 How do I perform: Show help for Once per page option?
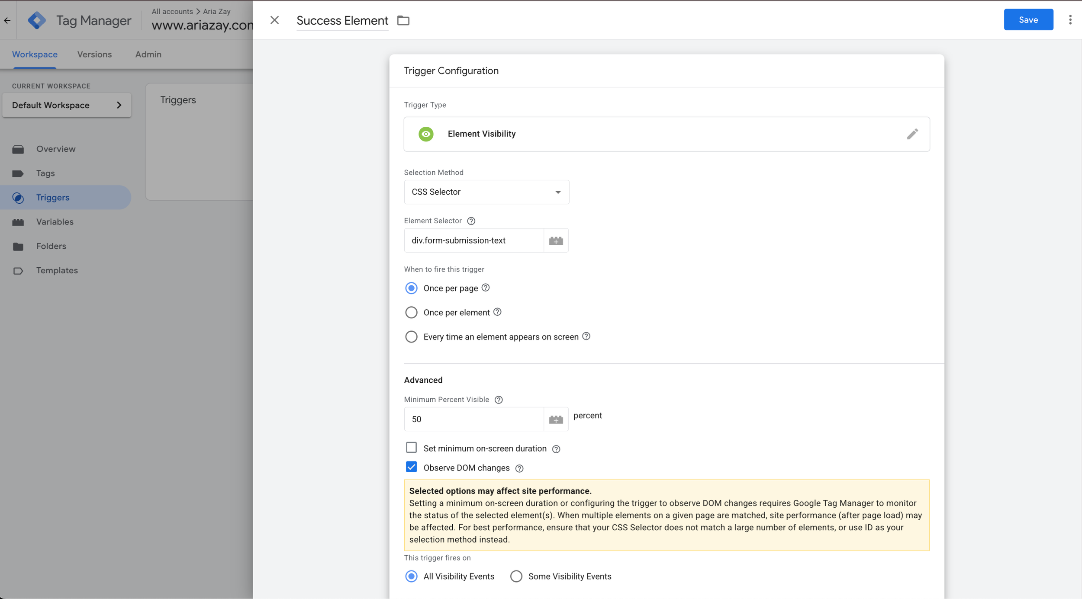coord(486,288)
